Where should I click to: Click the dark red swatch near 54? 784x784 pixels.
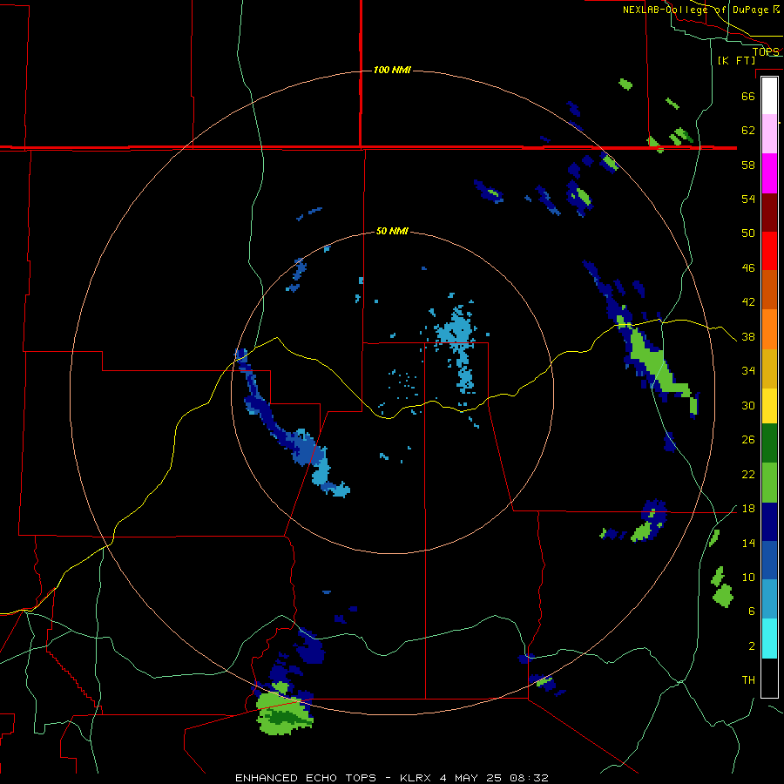769,213
